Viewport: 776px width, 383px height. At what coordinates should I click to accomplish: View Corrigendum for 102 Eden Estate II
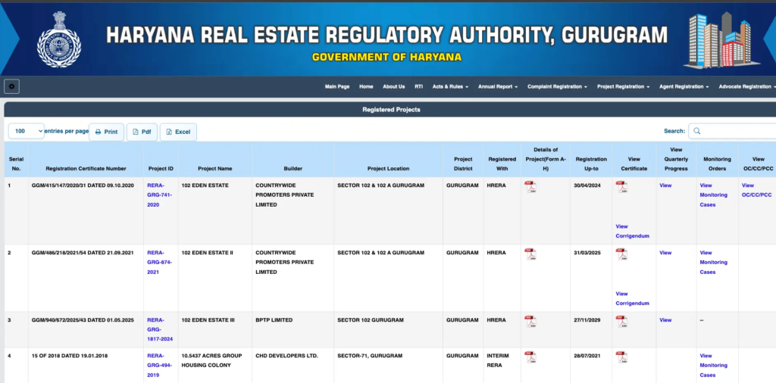pyautogui.click(x=632, y=298)
